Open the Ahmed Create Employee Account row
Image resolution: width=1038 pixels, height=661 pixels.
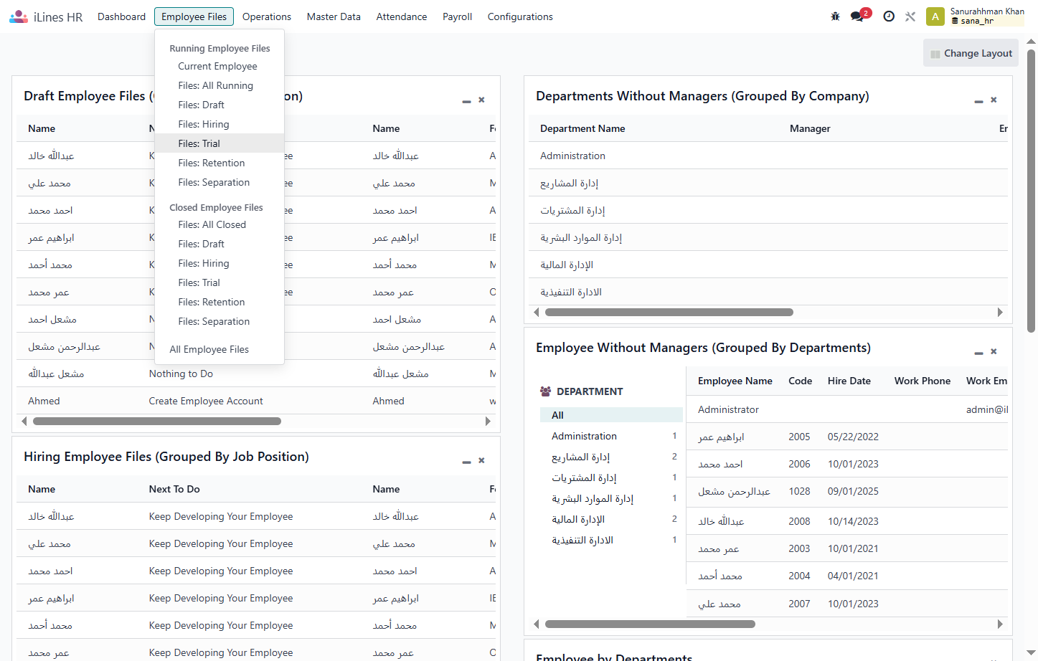(256, 401)
